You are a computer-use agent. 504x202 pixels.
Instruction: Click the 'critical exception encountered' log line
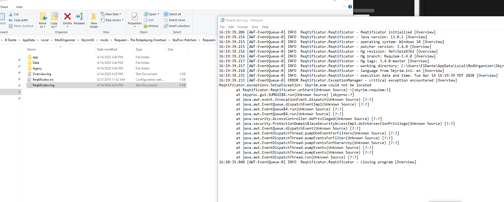pyautogui.click(x=338, y=80)
